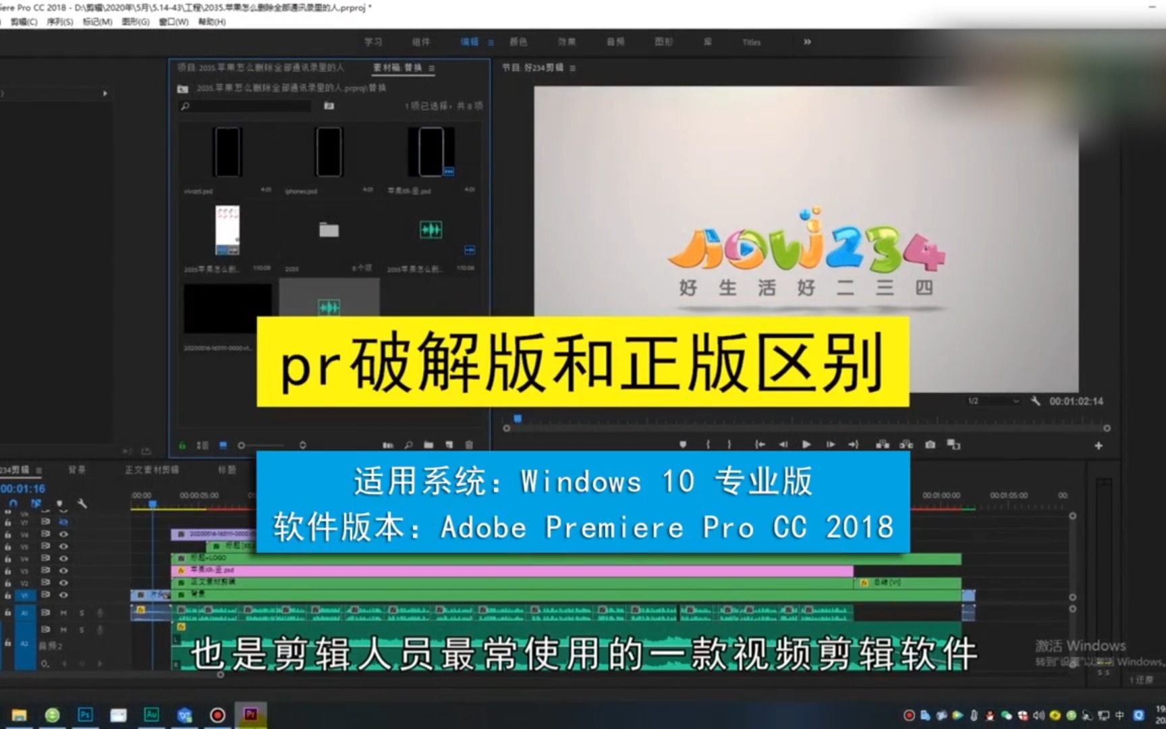Image resolution: width=1166 pixels, height=729 pixels.
Task: Mute audio track A1 with M button
Action: pyautogui.click(x=63, y=613)
